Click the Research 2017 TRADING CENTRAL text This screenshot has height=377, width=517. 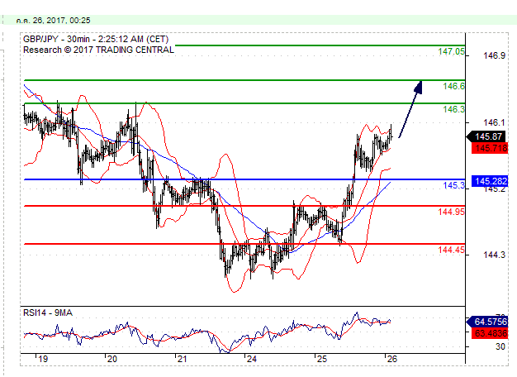(99, 50)
